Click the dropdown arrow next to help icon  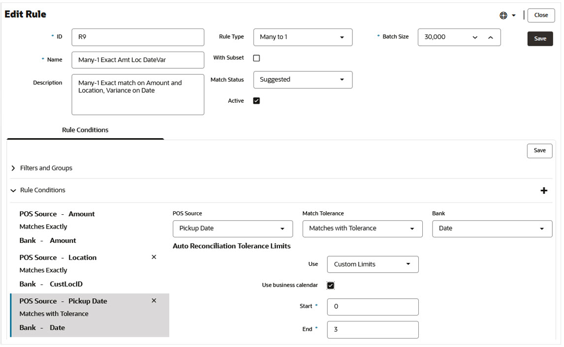[x=514, y=15]
